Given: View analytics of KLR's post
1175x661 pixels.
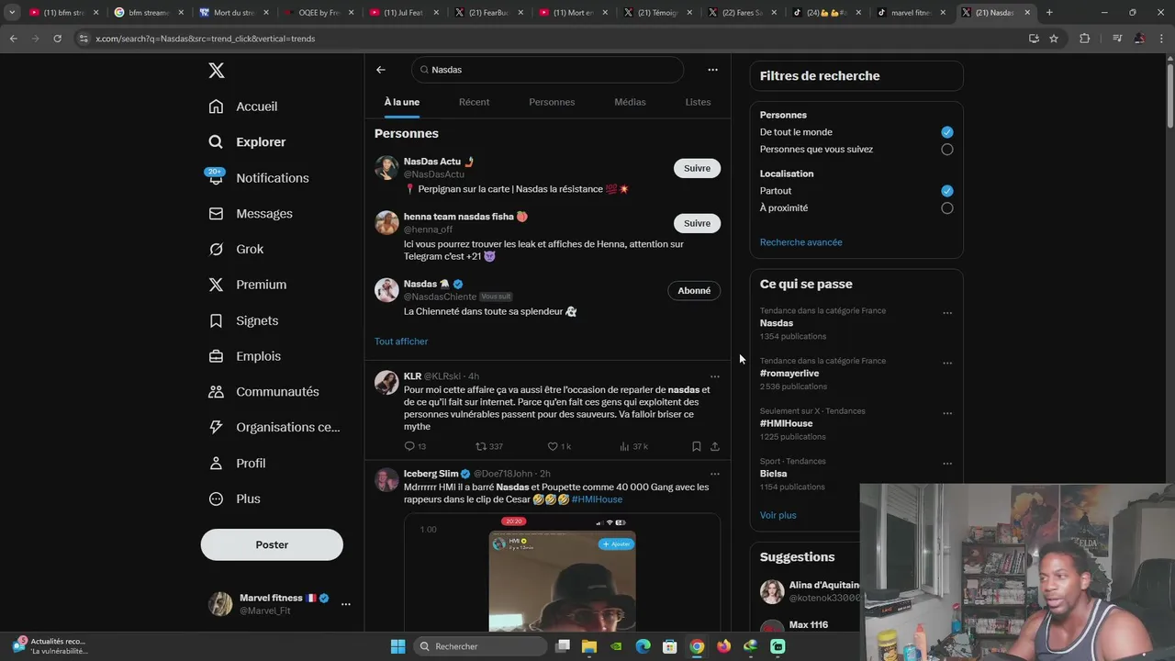Looking at the screenshot, I should point(633,446).
